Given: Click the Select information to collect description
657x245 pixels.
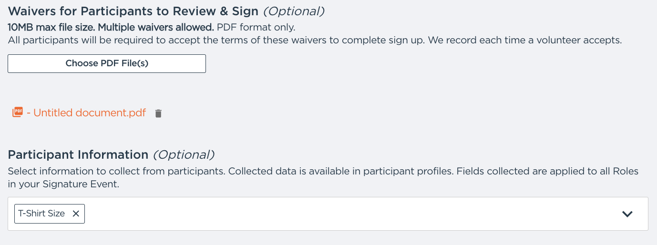Looking at the screenshot, I should pos(117,171).
